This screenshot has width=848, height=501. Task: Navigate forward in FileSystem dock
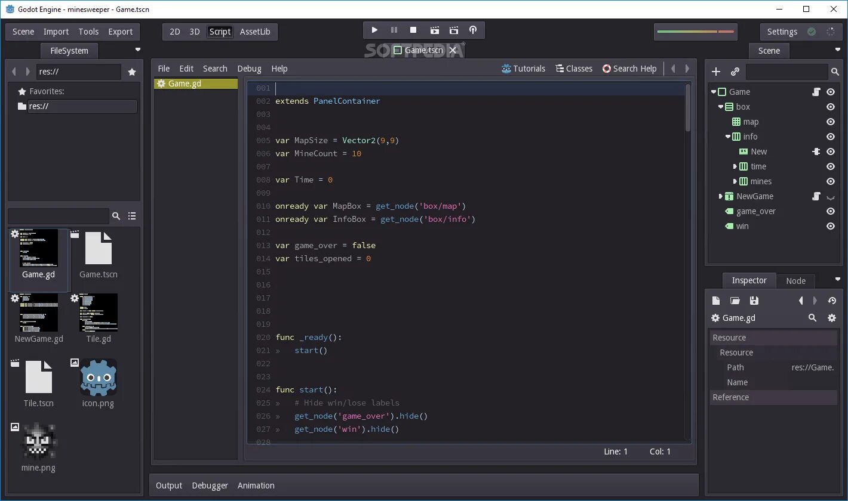click(x=27, y=72)
